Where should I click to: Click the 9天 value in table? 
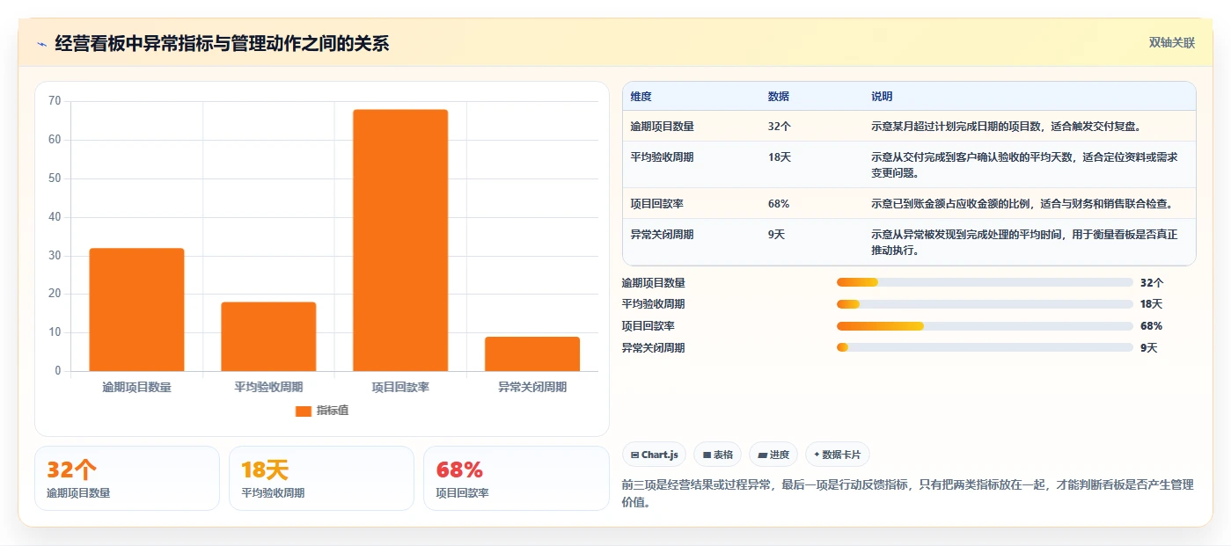[776, 235]
